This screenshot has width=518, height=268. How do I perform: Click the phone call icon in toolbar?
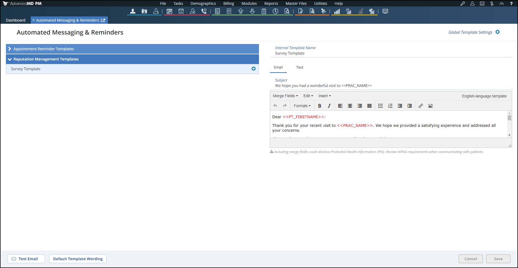pos(204,11)
